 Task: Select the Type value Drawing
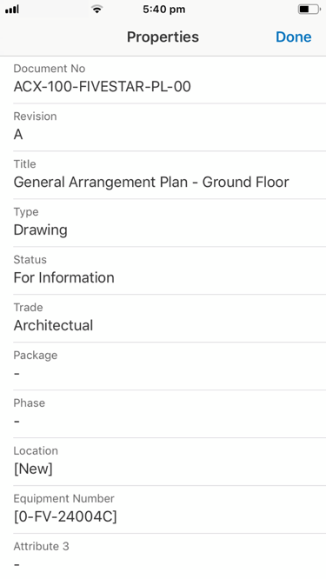click(x=41, y=230)
